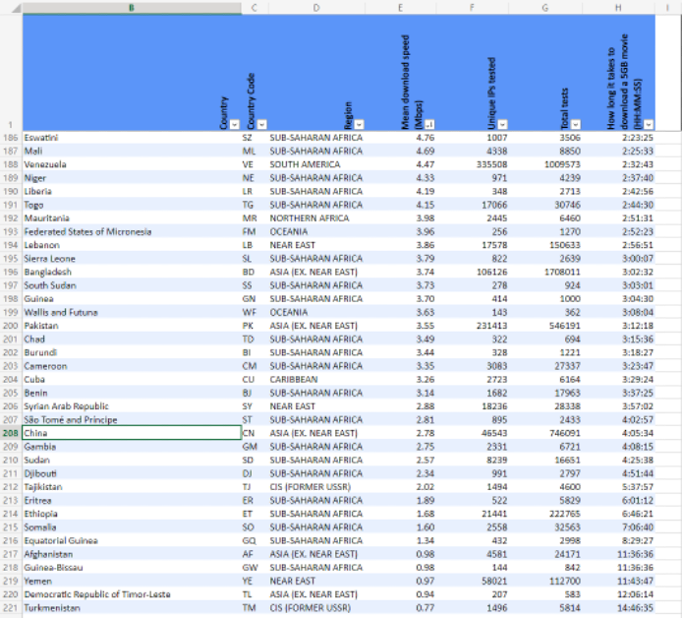Select row 186 header
Viewport: 682px width, 618px height.
tap(11, 138)
